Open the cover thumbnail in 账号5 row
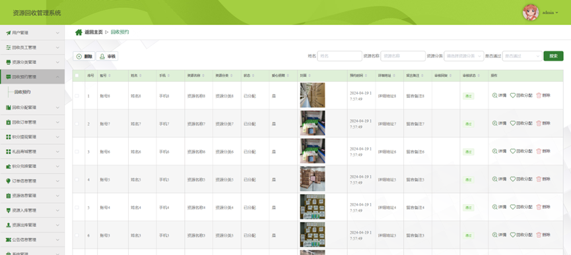The height and width of the screenshot is (255, 571). 312,179
